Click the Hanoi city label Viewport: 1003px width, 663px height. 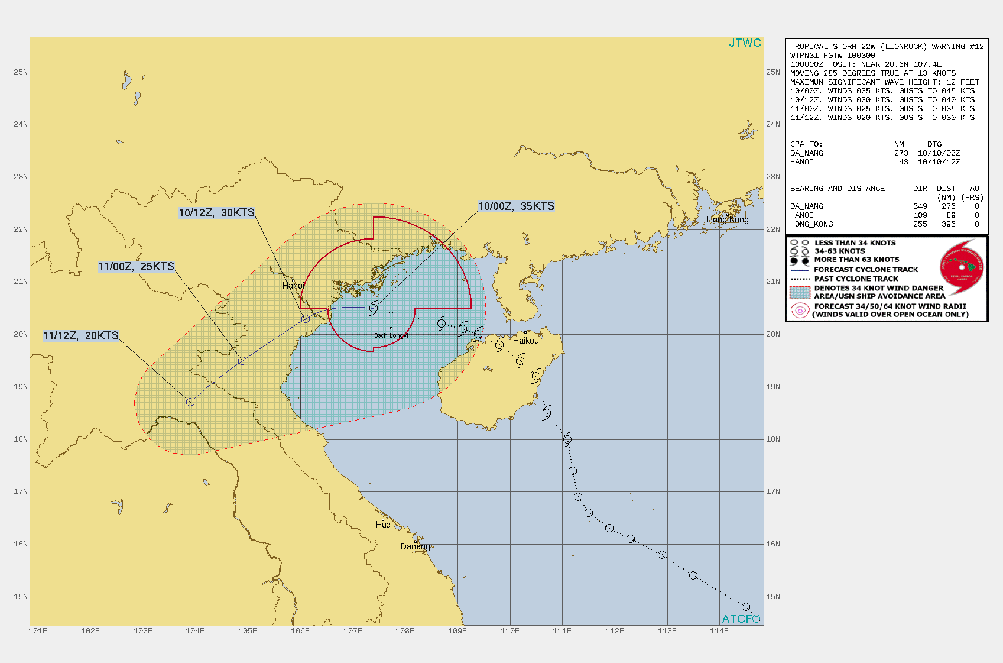coord(293,286)
